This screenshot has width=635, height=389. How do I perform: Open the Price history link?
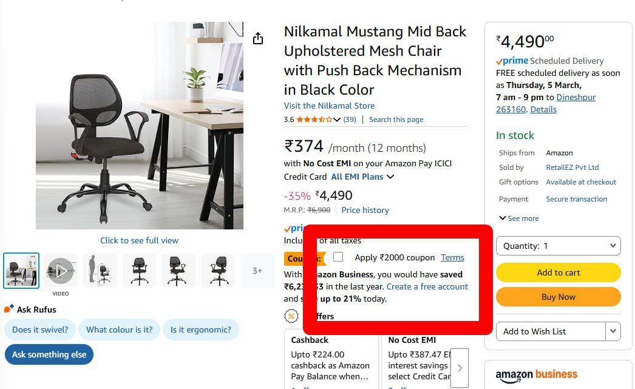[365, 210]
